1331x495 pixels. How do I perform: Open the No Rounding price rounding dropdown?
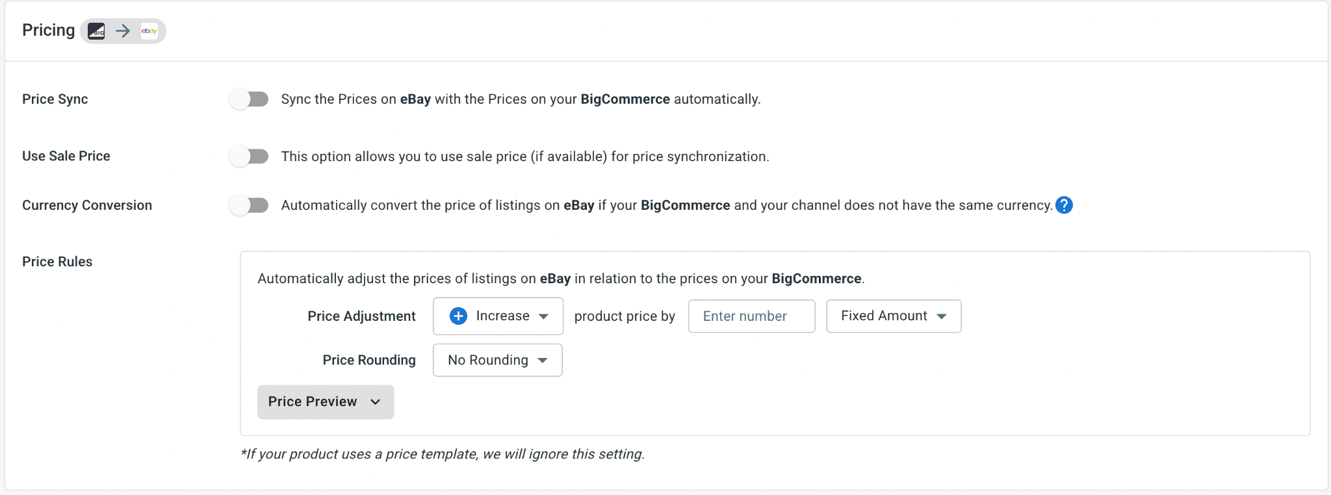pyautogui.click(x=498, y=360)
